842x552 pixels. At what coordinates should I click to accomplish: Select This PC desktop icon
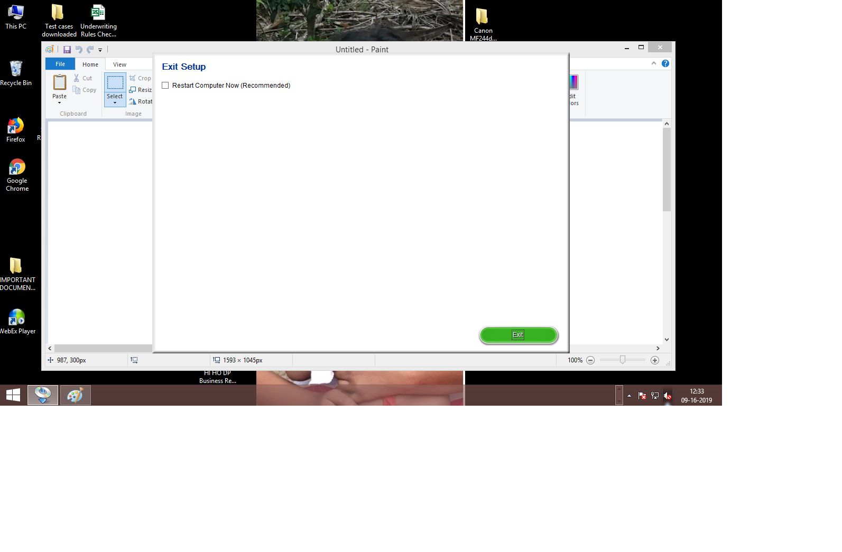click(x=16, y=17)
